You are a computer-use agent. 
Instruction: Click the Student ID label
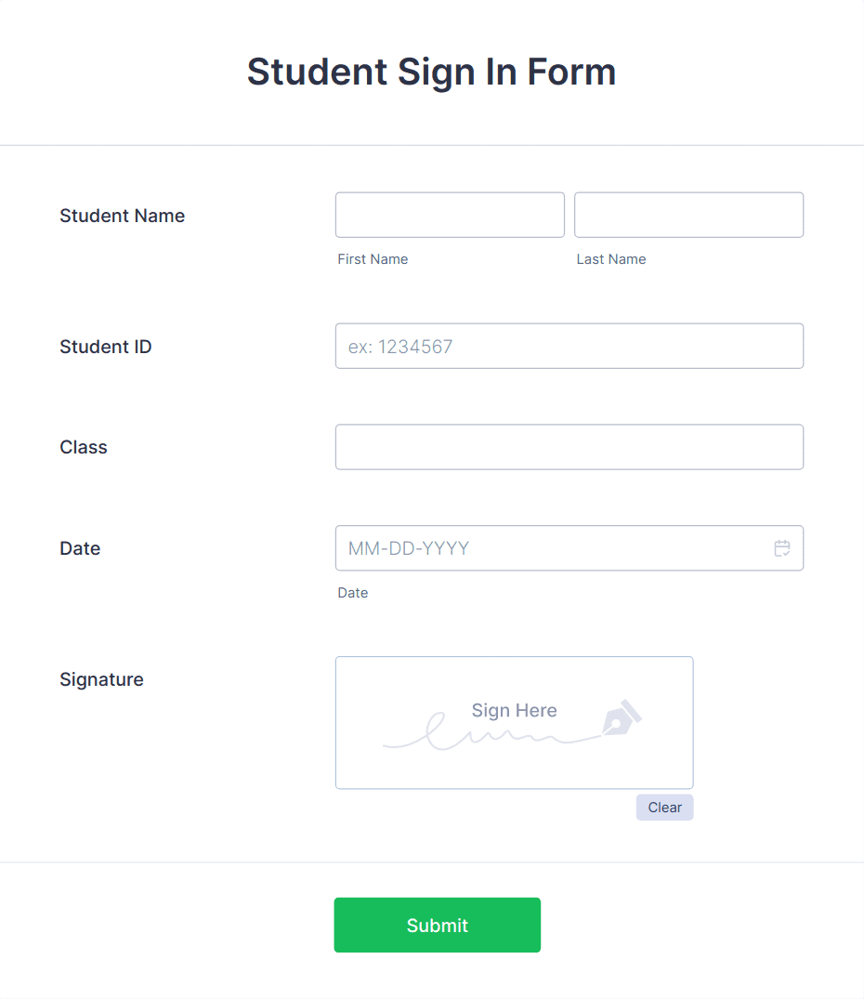(106, 347)
